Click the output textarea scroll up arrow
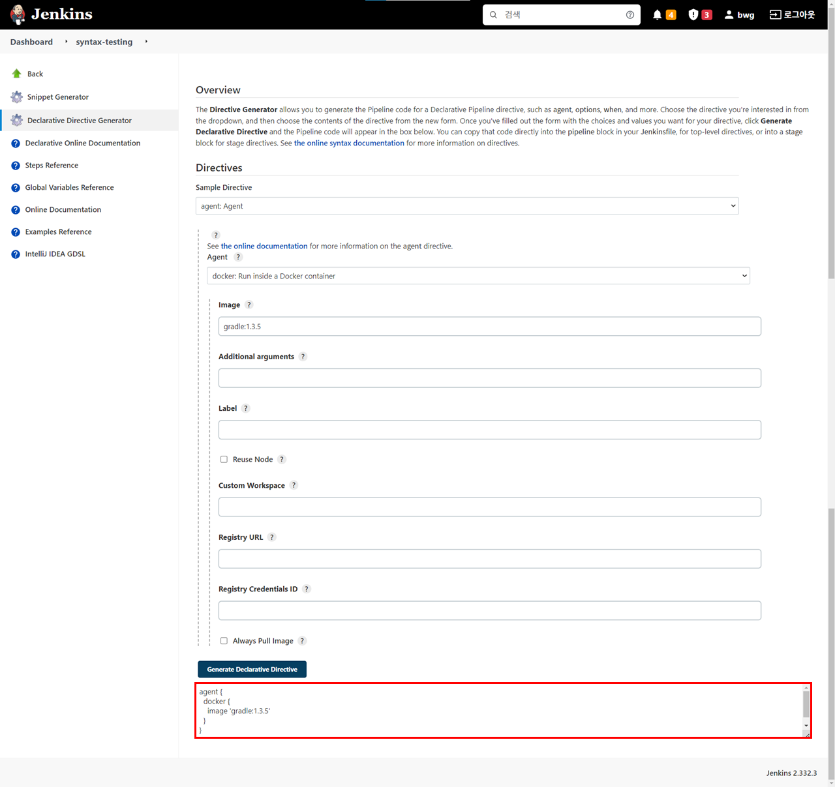The image size is (835, 787). click(806, 688)
